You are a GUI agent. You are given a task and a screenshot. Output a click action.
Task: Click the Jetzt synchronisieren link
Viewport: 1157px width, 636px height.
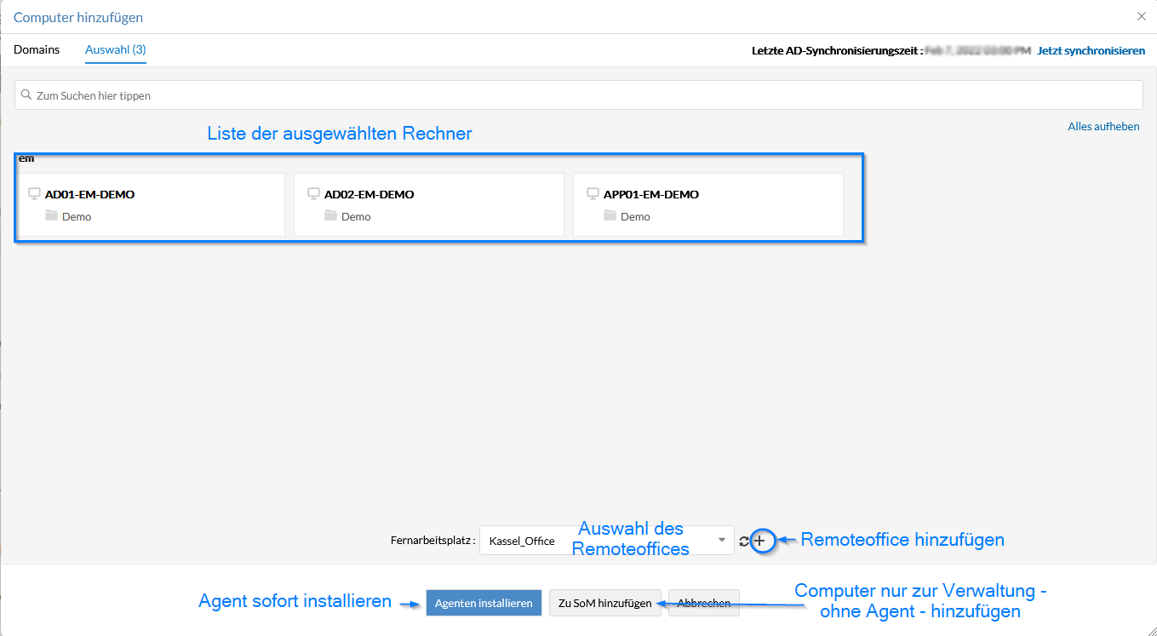point(1091,51)
